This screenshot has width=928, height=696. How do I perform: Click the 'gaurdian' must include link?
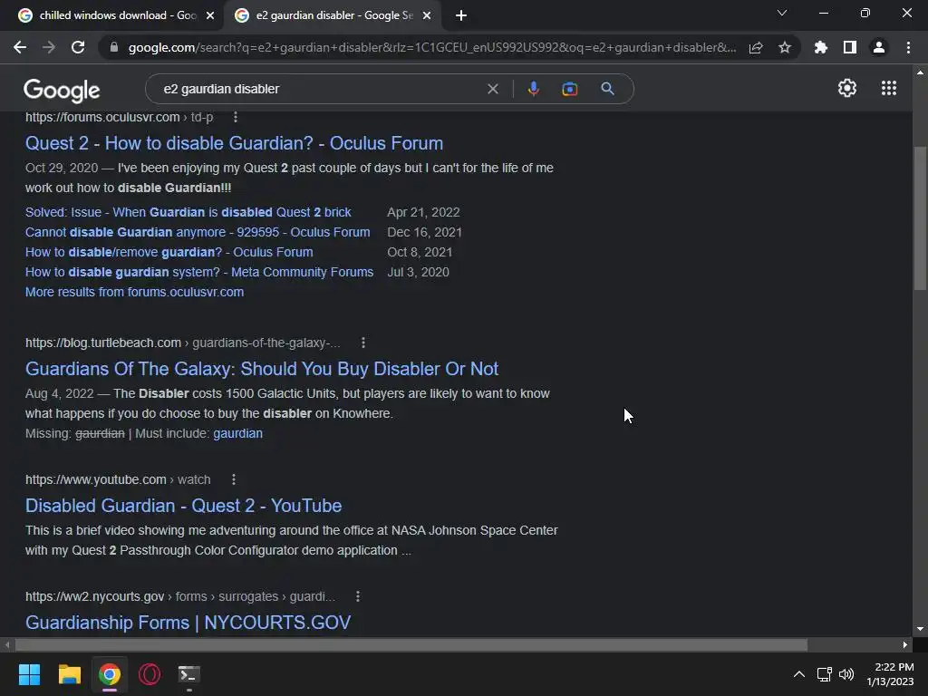point(238,433)
